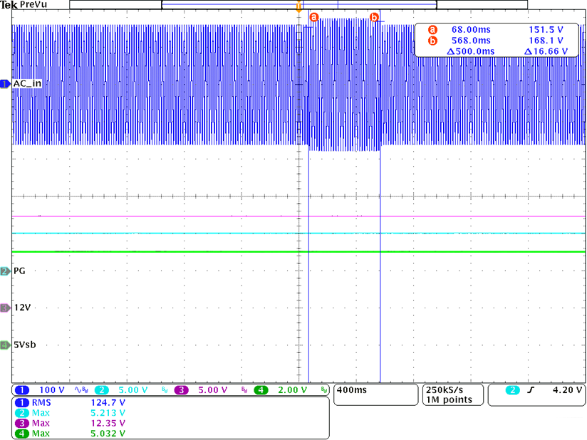This screenshot has height=440, width=587.
Task: Click the Tek logo
Action: (9, 5)
